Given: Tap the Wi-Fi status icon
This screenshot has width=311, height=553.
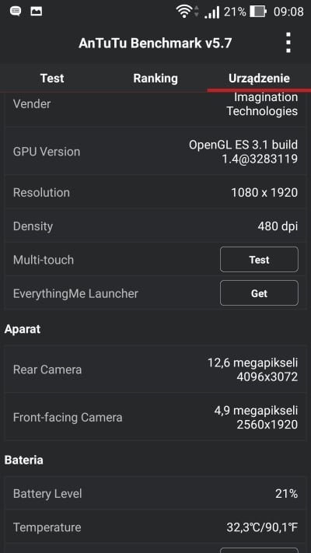Looking at the screenshot, I should (184, 12).
